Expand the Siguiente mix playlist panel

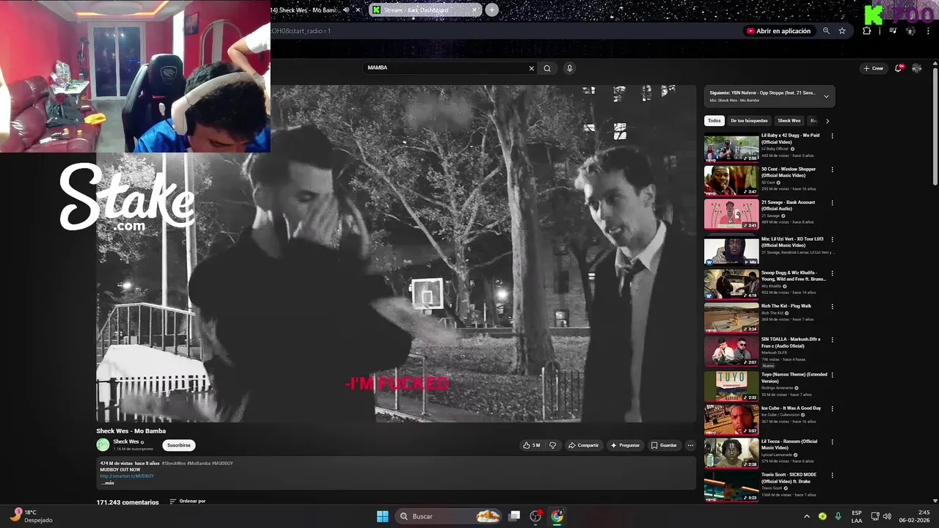tap(826, 96)
